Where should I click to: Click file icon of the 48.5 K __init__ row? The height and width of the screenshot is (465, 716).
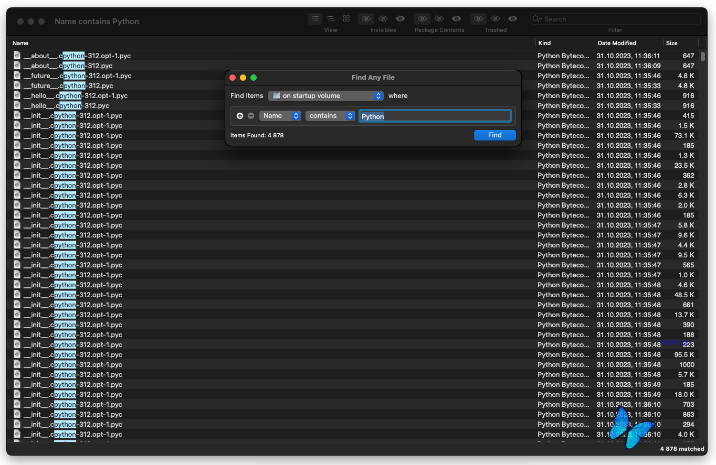point(17,295)
